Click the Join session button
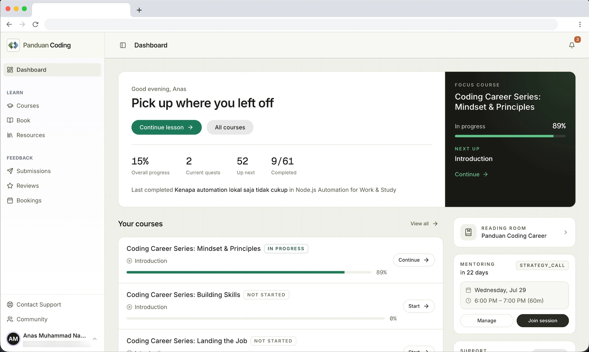Screen dimensions: 589x352 [543, 321]
